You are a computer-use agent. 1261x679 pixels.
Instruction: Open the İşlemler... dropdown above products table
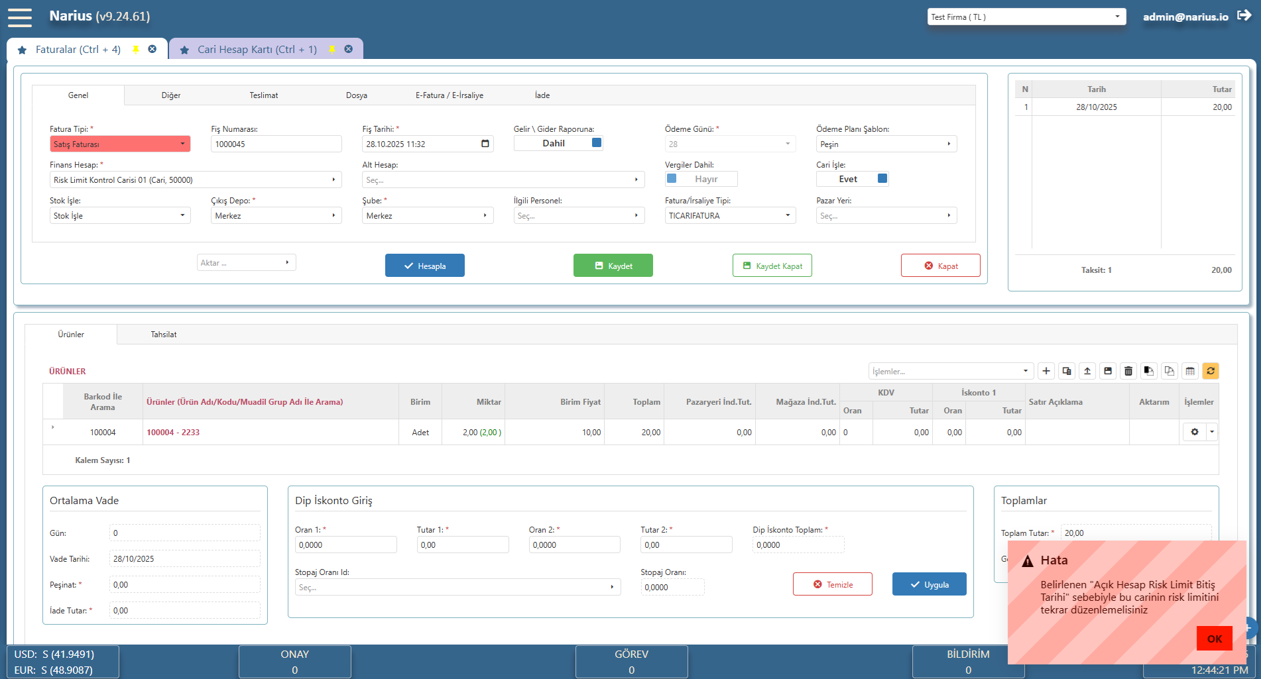coord(951,371)
